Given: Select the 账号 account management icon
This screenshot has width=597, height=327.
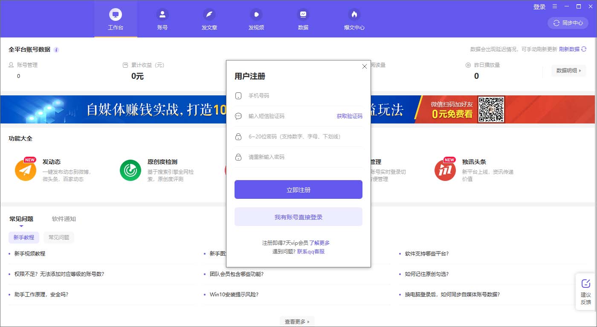Looking at the screenshot, I should 162,19.
